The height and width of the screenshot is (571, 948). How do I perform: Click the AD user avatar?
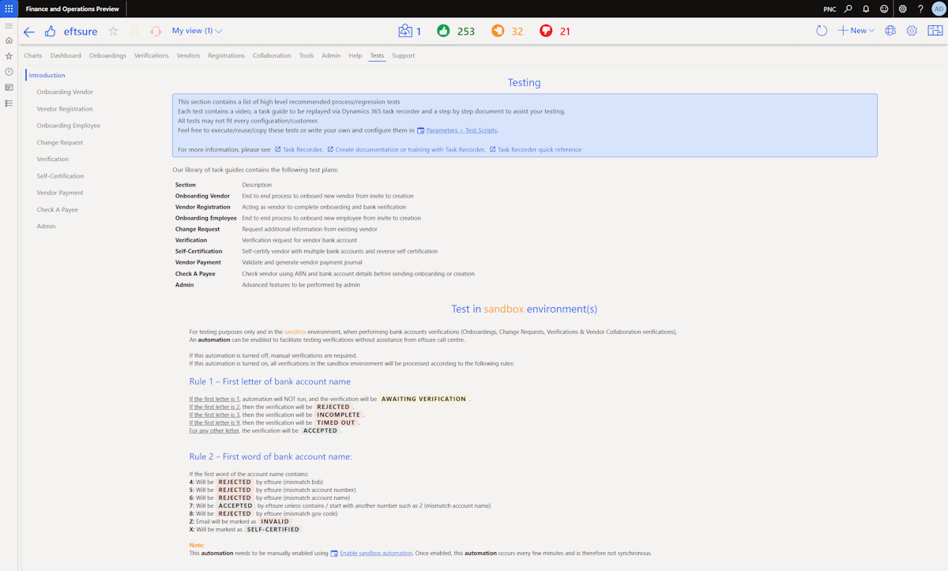click(939, 9)
